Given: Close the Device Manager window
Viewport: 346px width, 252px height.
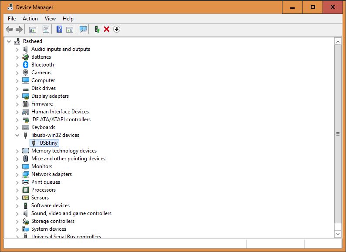Looking at the screenshot, I should pos(333,7).
